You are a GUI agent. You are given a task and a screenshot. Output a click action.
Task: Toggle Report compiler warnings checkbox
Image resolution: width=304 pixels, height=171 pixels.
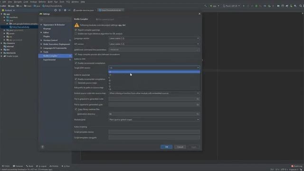76,30
